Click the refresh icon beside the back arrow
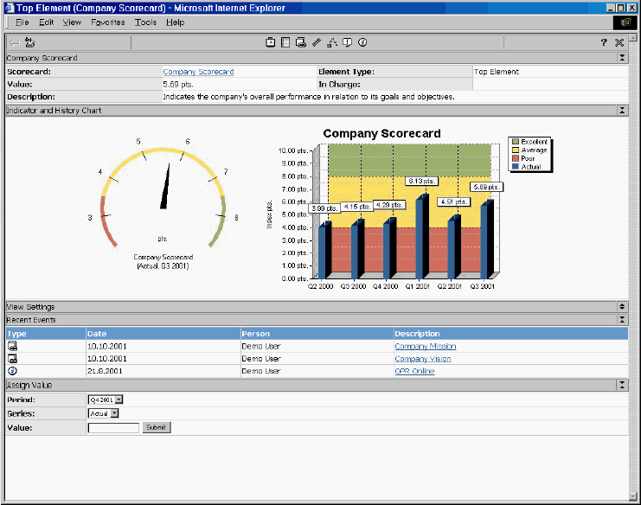This screenshot has height=505, width=641. pyautogui.click(x=30, y=42)
